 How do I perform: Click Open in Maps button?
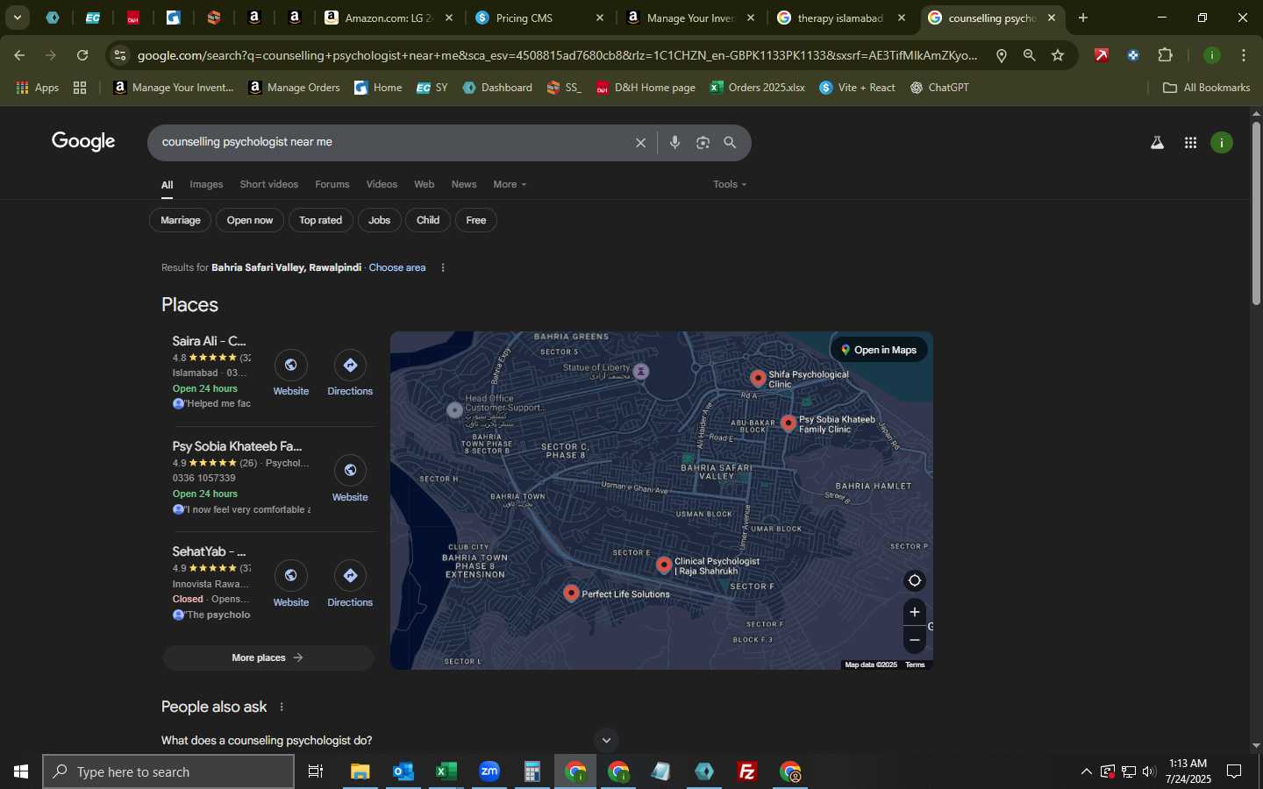[879, 350]
